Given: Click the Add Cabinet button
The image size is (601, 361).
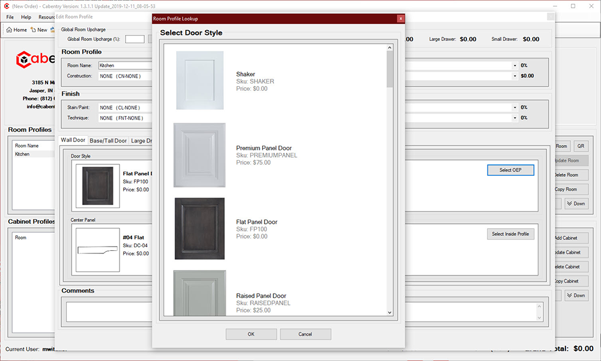Looking at the screenshot, I should [x=571, y=238].
